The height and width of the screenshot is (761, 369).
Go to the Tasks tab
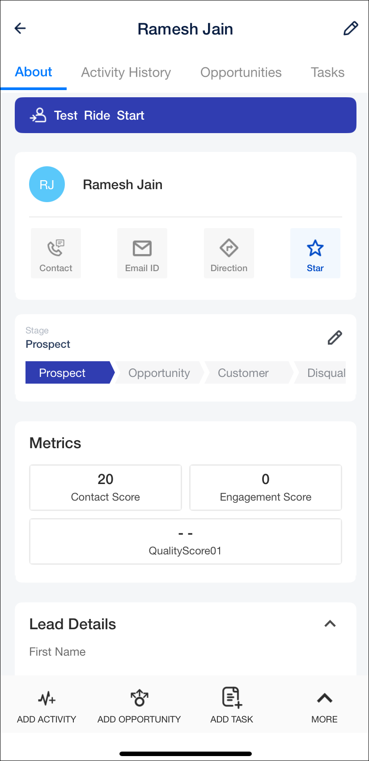(x=328, y=72)
